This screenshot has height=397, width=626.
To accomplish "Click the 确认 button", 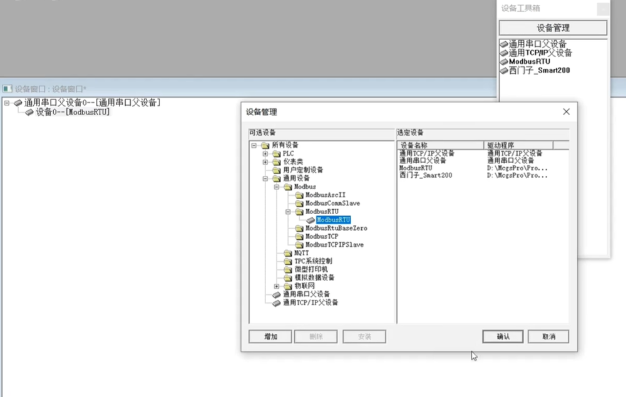I will [x=503, y=337].
